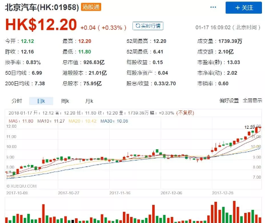The image size is (265, 223).
Task: Select the 今开 value 12.12
Action: coord(27,41)
